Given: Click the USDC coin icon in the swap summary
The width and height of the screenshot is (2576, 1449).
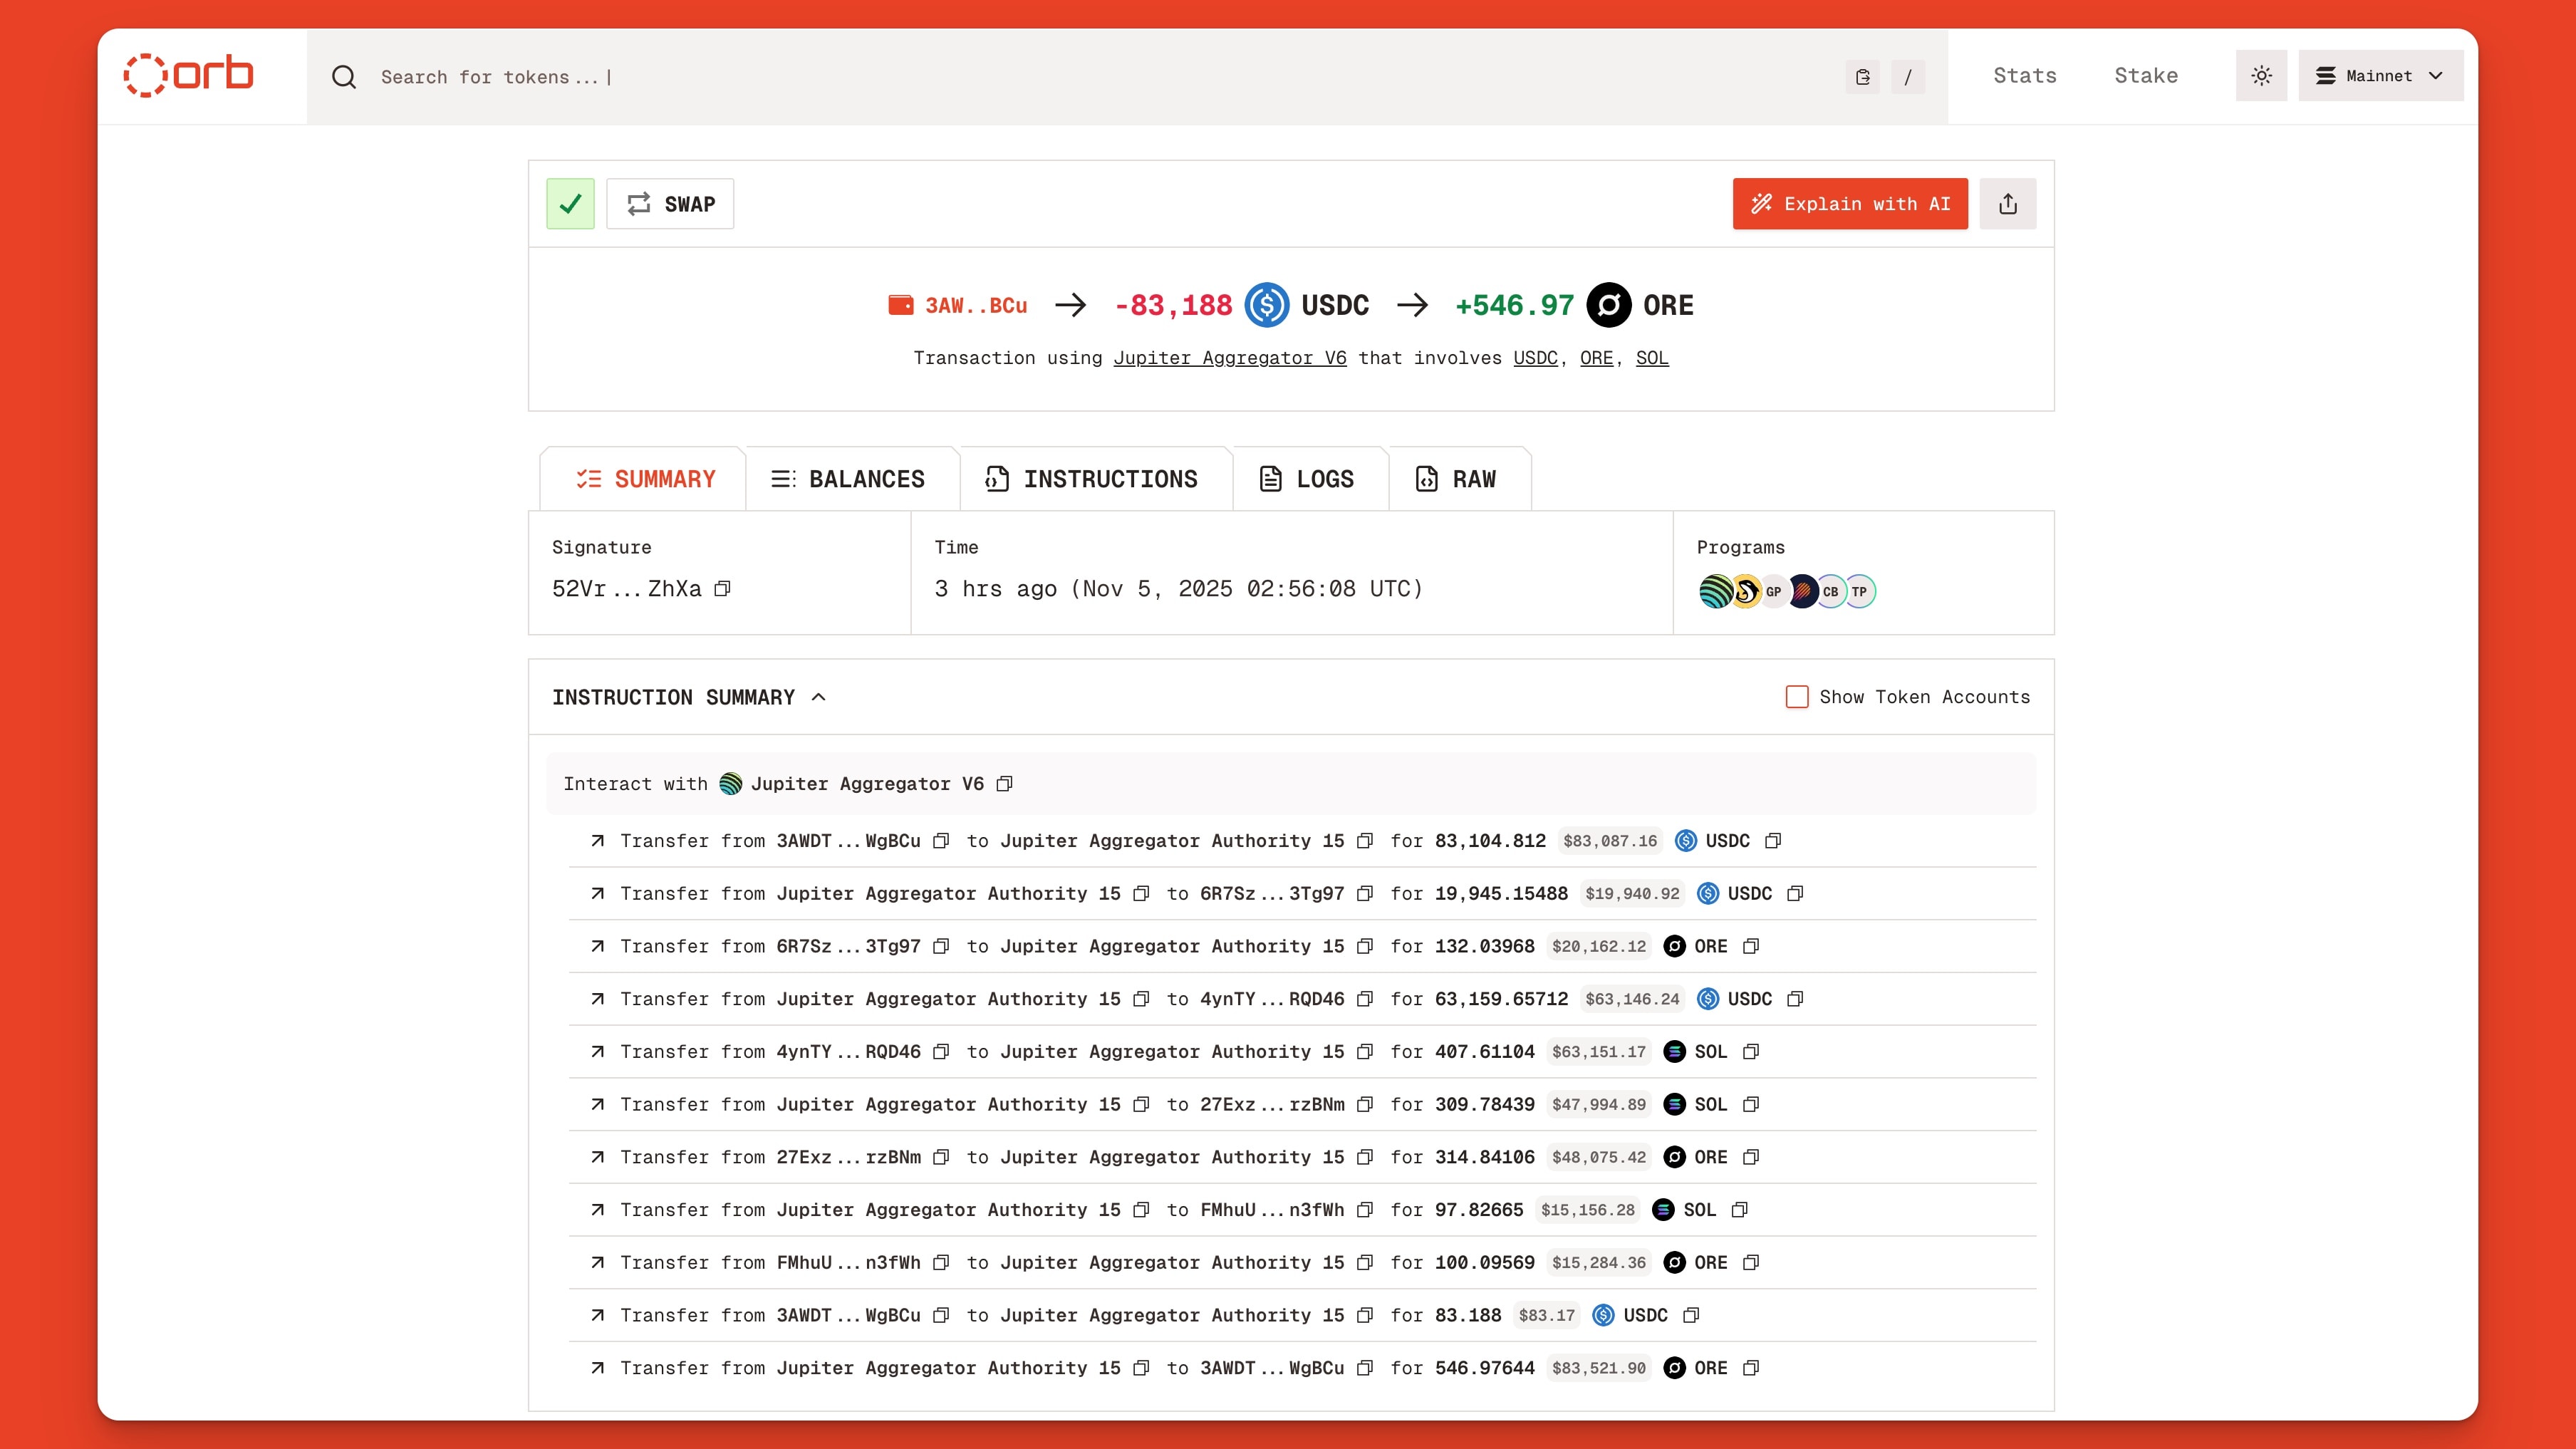Looking at the screenshot, I should point(1266,306).
